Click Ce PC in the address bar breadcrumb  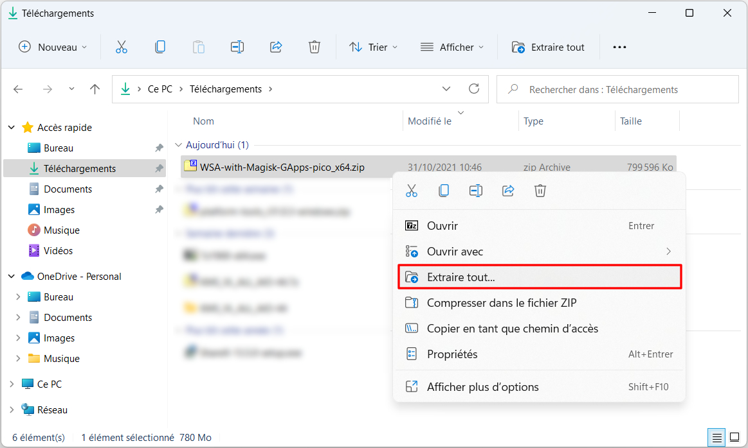pos(160,89)
